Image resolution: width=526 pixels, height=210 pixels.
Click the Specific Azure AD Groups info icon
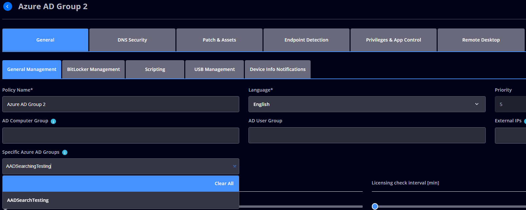65,152
